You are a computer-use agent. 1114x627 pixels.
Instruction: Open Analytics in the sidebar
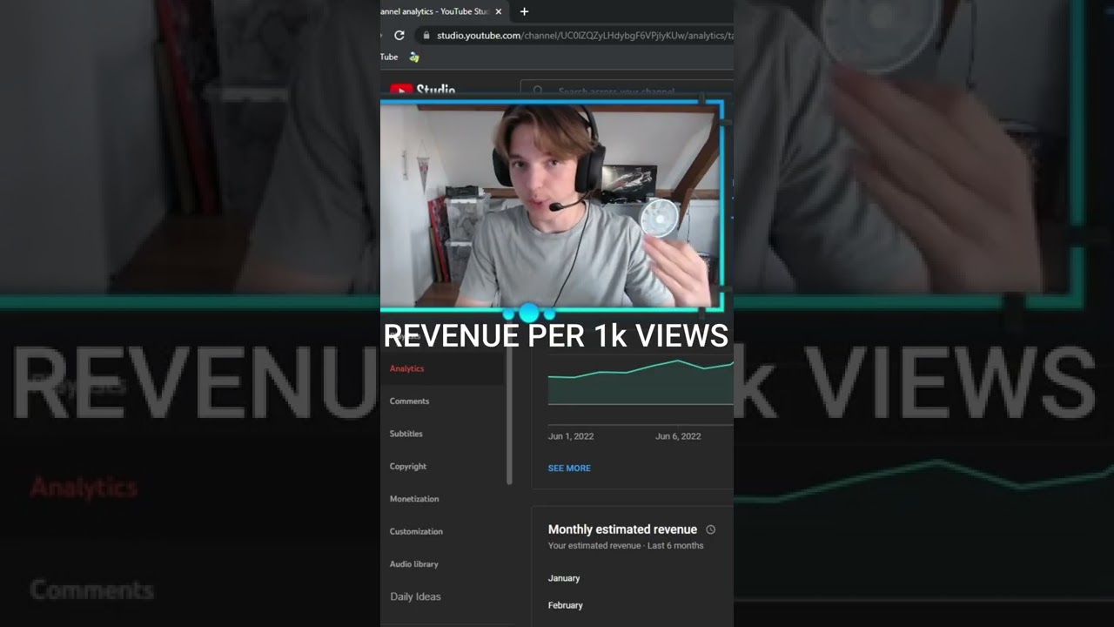(407, 368)
